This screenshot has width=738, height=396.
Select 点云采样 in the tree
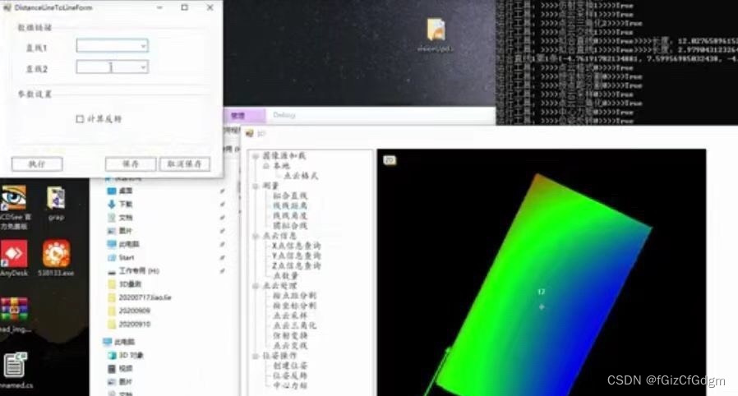click(290, 315)
